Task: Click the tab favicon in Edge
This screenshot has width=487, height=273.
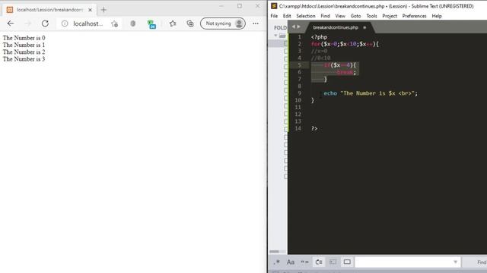Action: tap(10, 10)
